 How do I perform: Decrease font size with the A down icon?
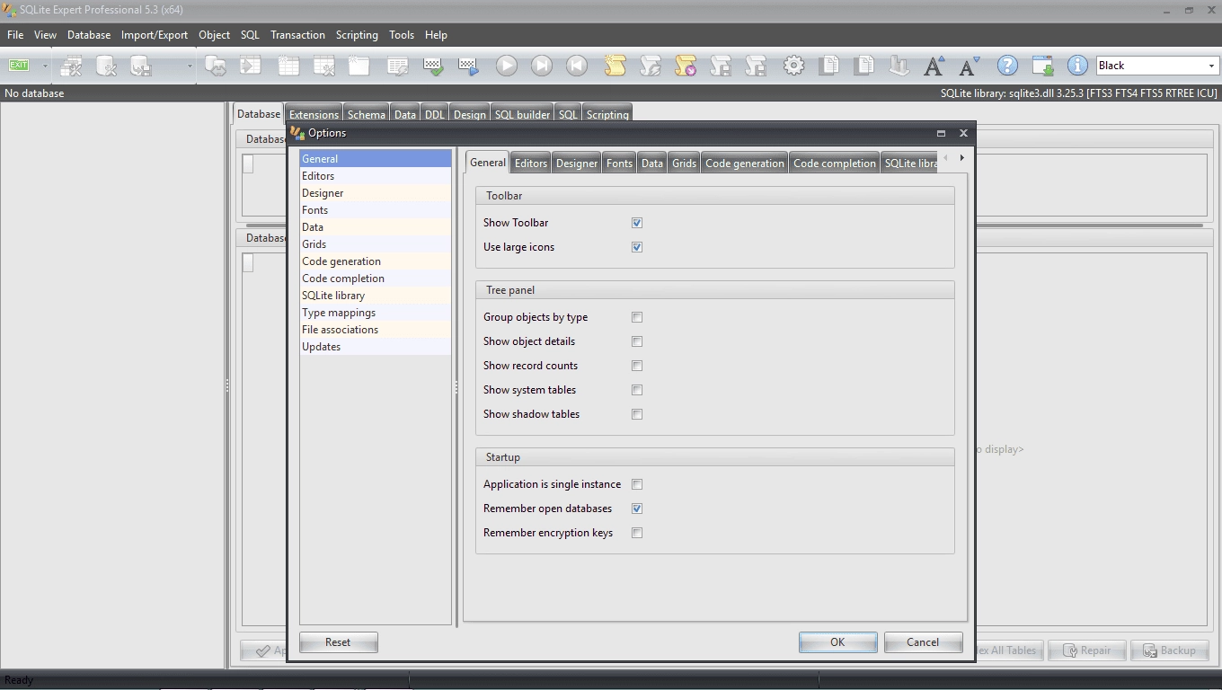pyautogui.click(x=970, y=66)
